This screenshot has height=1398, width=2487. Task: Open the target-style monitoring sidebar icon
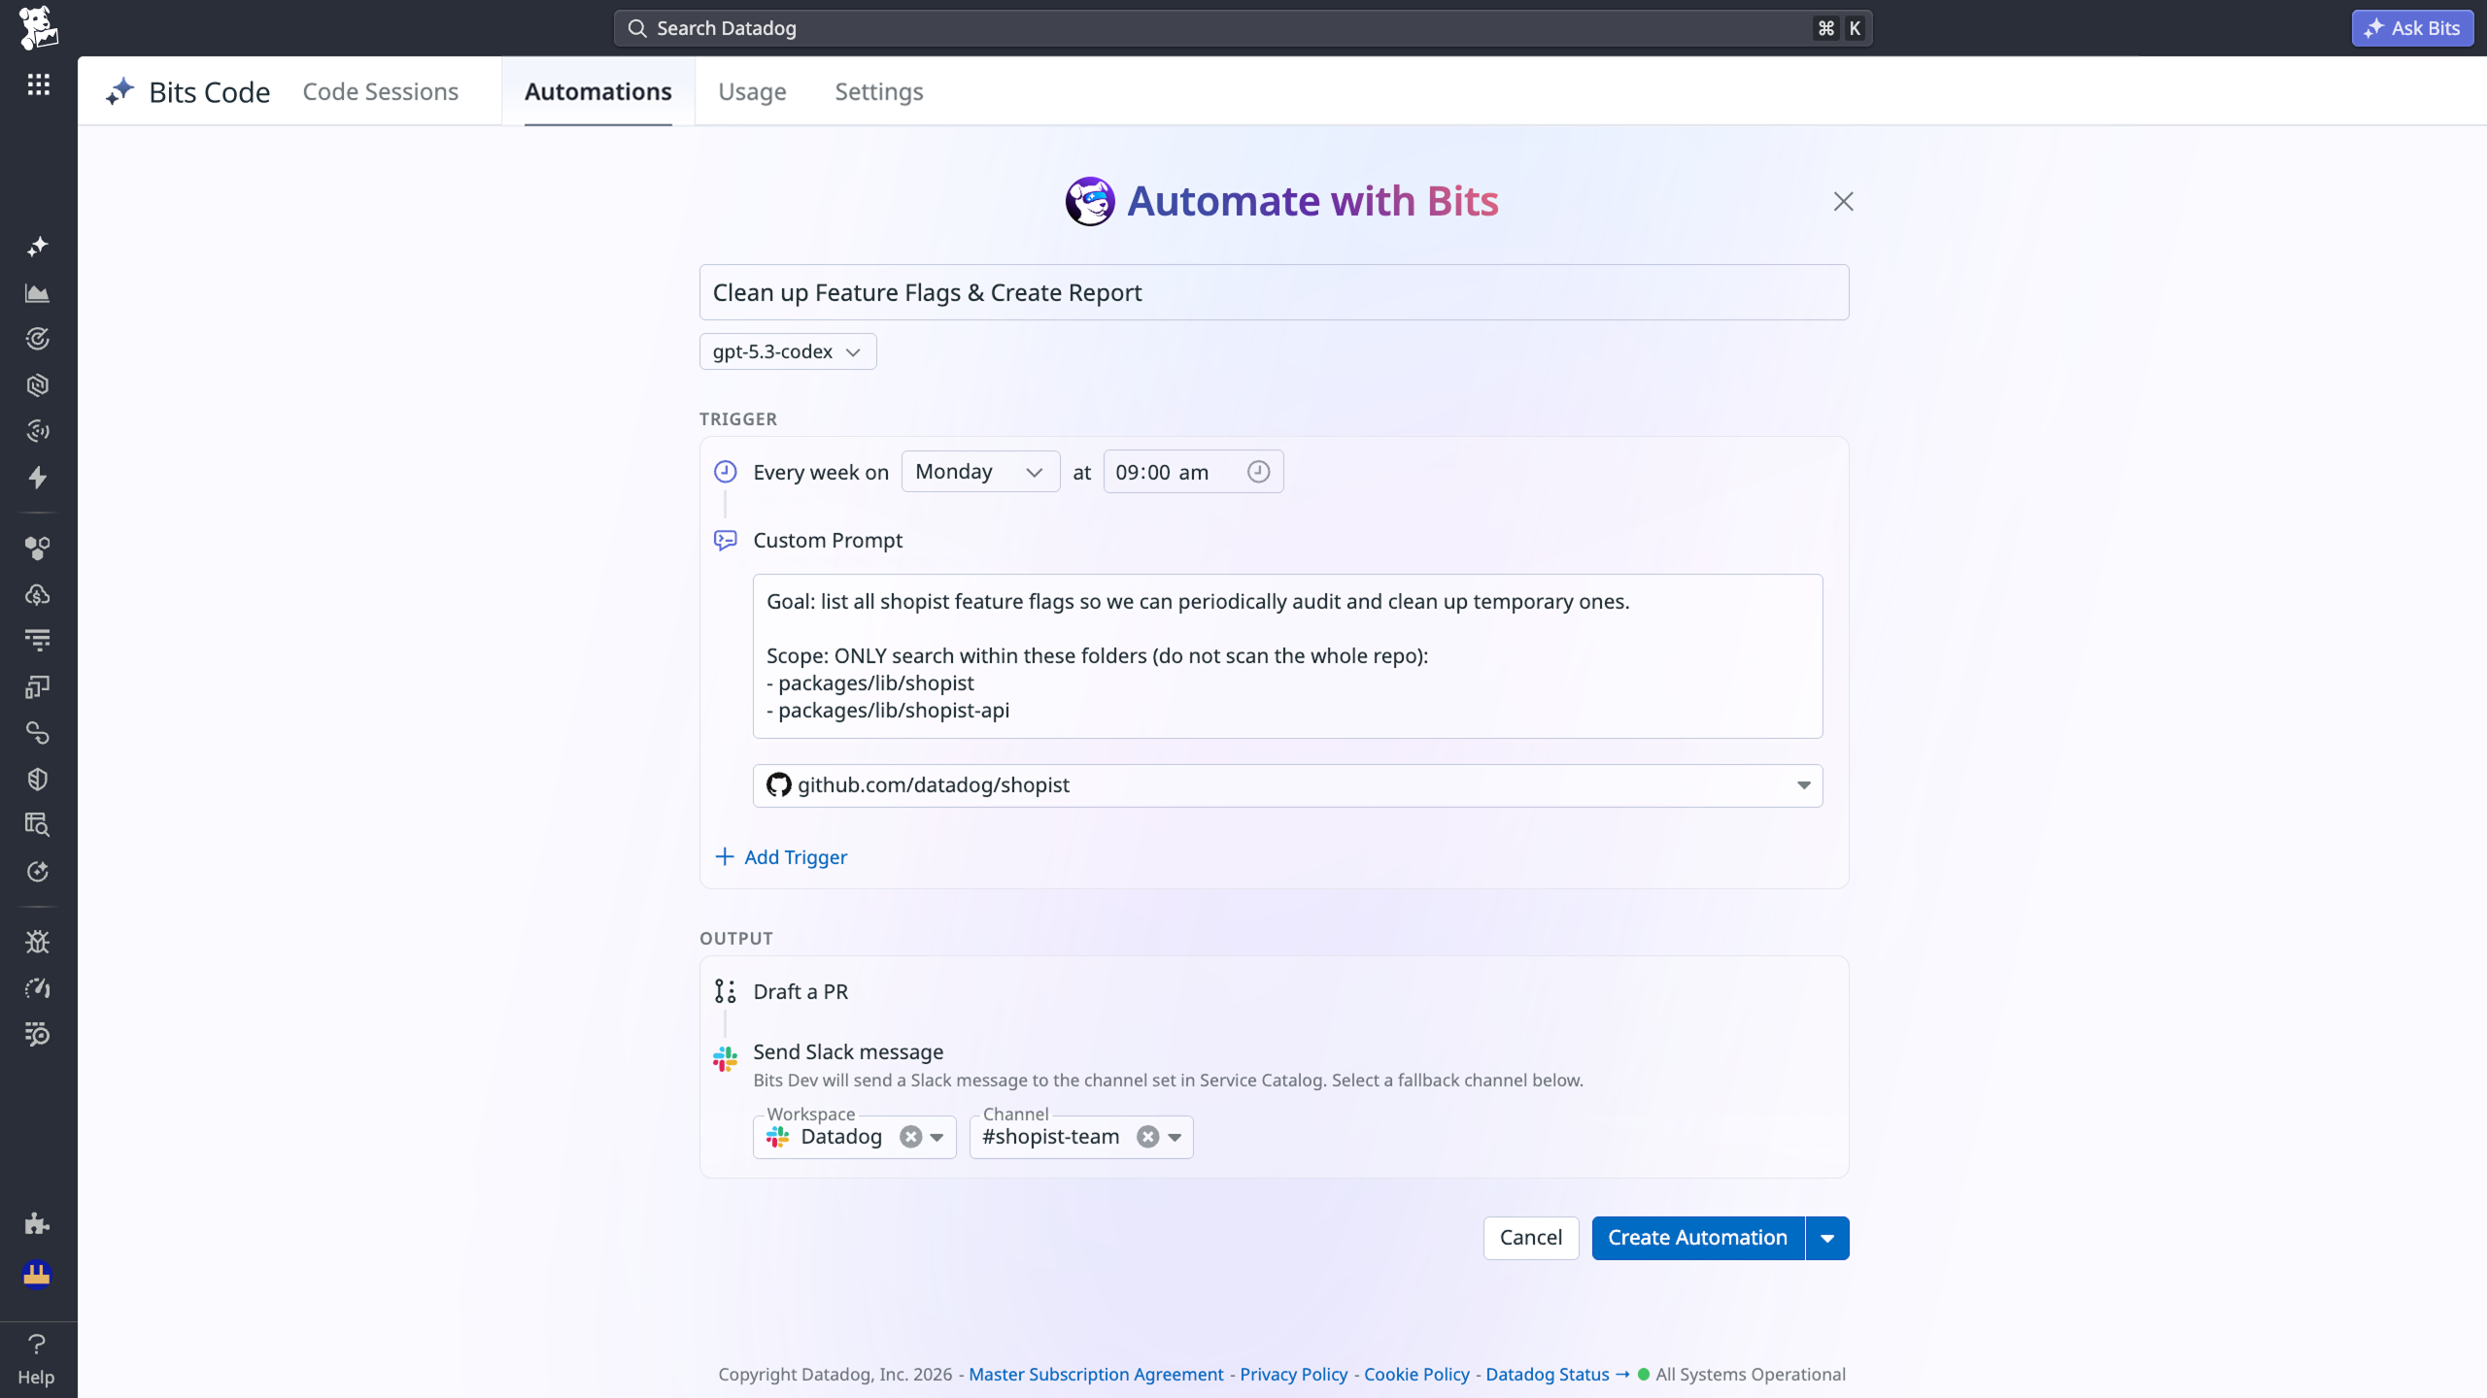(x=38, y=339)
